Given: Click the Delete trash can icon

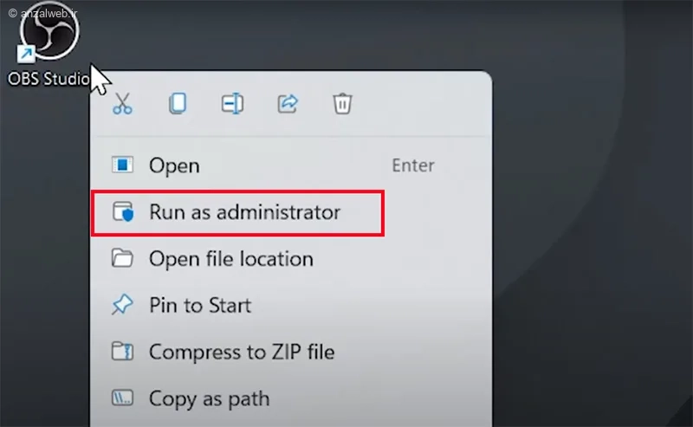Looking at the screenshot, I should 342,104.
